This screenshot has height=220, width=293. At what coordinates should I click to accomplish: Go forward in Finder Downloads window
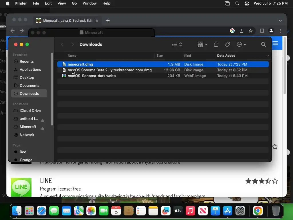click(72, 44)
